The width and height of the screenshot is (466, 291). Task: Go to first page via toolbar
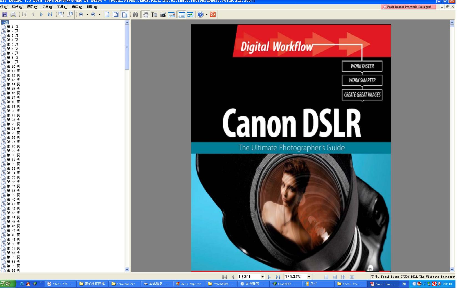[x=24, y=15]
